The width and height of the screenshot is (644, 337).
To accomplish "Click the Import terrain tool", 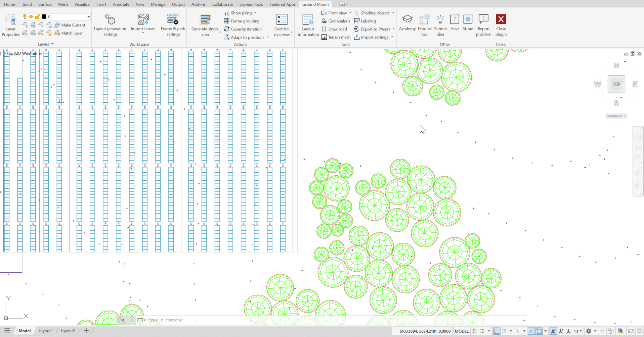I will (x=143, y=23).
